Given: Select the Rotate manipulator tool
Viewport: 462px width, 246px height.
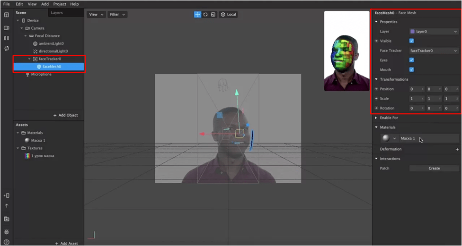Looking at the screenshot, I should click(x=205, y=15).
